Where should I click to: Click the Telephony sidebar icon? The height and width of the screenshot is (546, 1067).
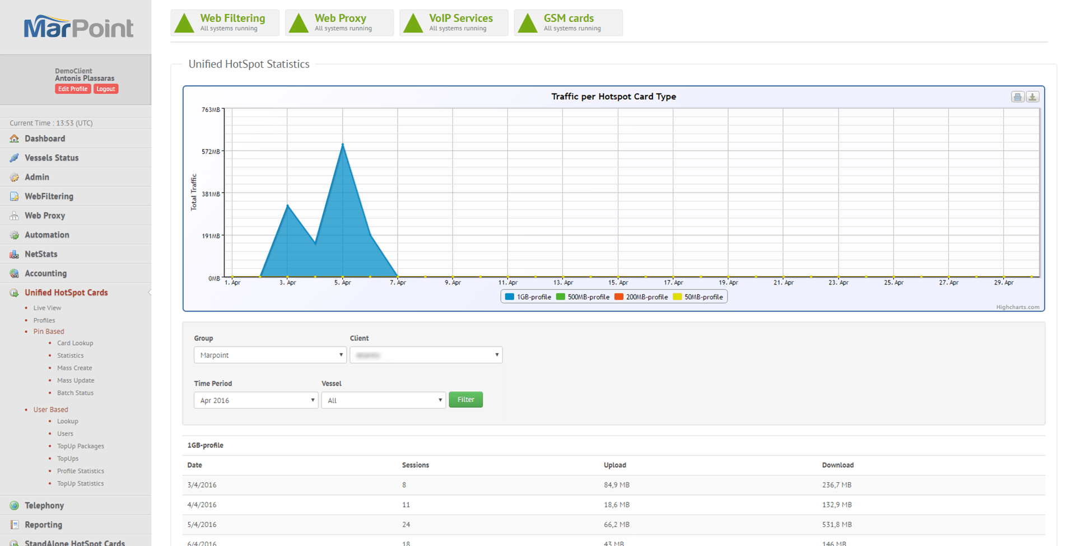tap(15, 506)
